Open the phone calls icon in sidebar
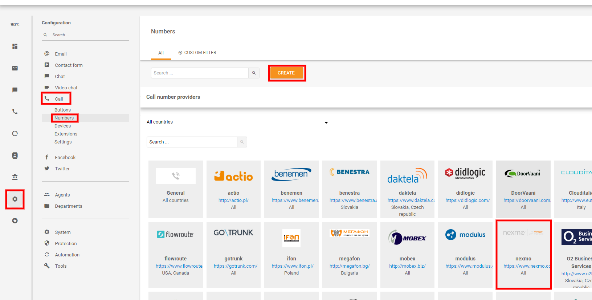Image resolution: width=592 pixels, height=300 pixels. [x=15, y=112]
